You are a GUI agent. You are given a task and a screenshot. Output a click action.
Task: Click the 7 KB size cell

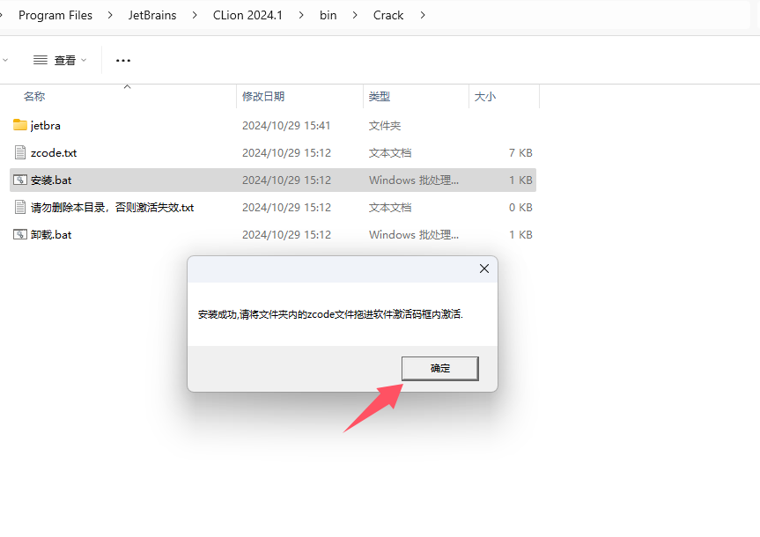pos(520,152)
